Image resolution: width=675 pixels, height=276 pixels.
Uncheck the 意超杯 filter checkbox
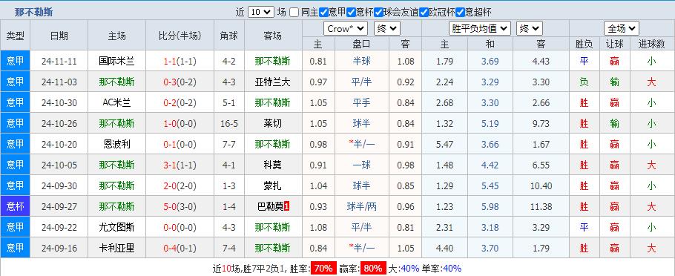click(x=460, y=13)
